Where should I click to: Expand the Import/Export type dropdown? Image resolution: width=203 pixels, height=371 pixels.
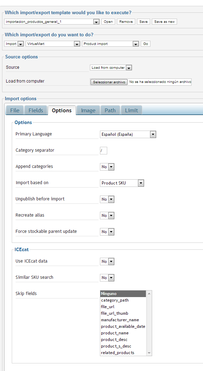[14, 44]
